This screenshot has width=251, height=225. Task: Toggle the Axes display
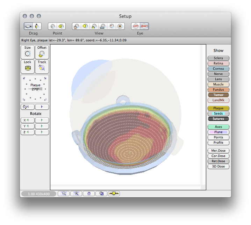click(x=218, y=127)
